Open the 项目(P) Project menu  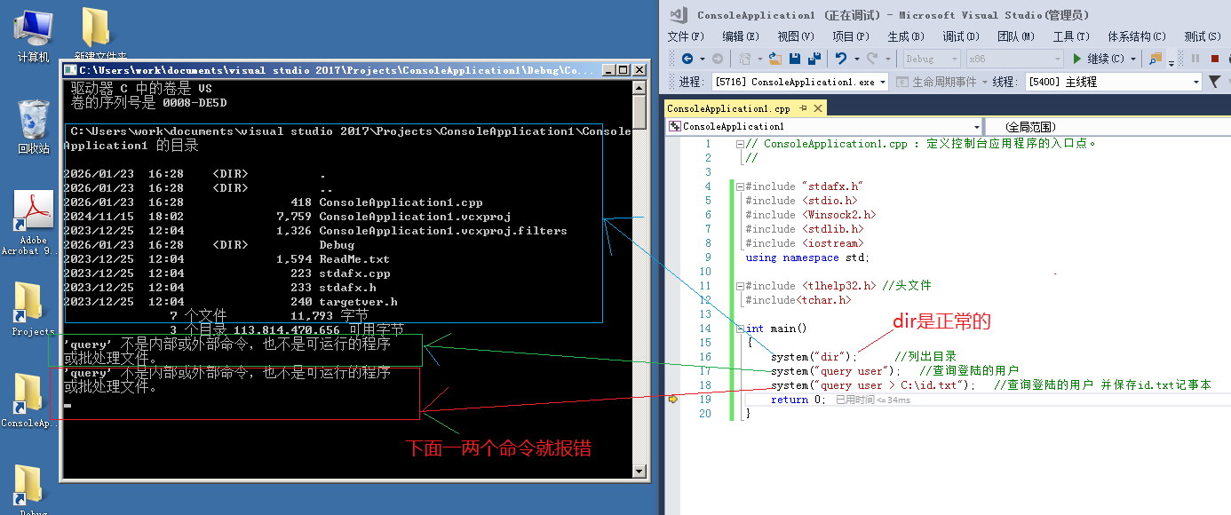pyautogui.click(x=850, y=36)
